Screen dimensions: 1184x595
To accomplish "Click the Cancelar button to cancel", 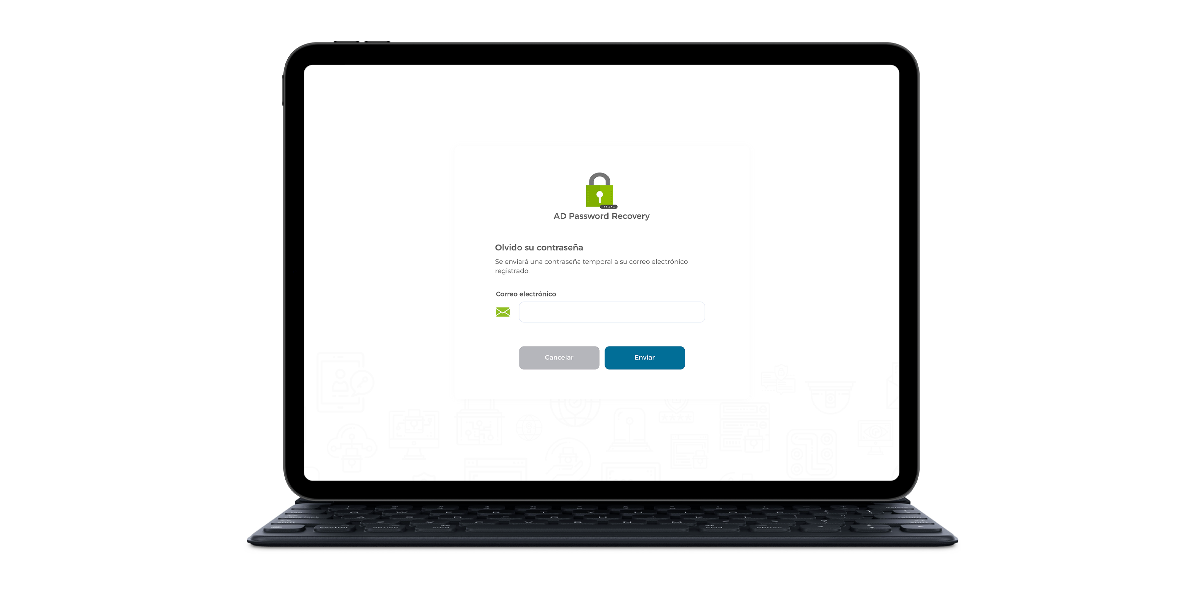I will click(x=559, y=358).
